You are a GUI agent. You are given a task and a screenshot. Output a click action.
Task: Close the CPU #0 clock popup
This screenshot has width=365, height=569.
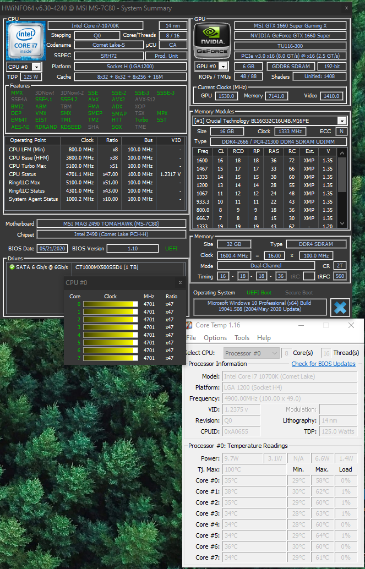pyautogui.click(x=180, y=282)
